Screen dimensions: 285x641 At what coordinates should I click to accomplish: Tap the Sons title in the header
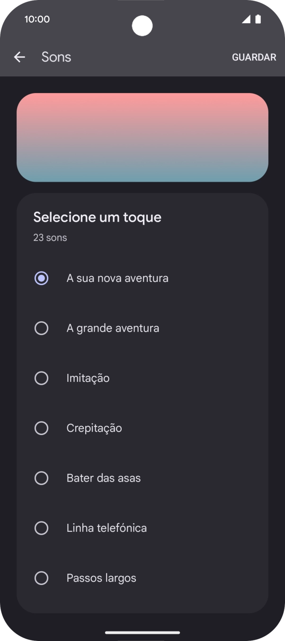click(x=56, y=56)
